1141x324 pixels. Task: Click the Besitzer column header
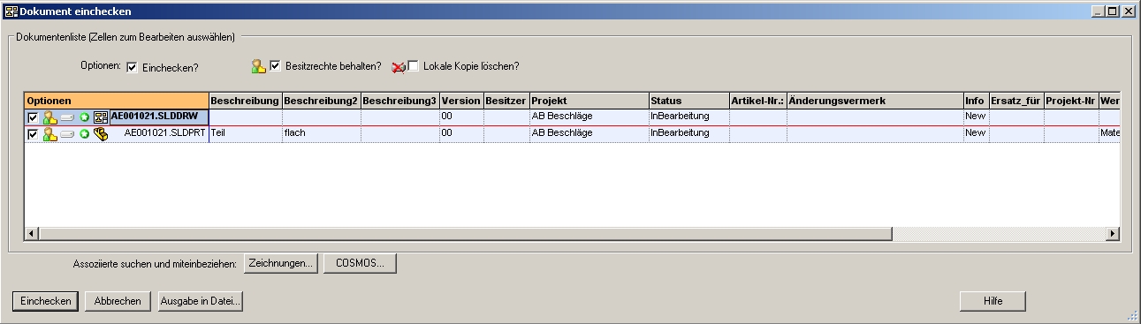point(506,101)
